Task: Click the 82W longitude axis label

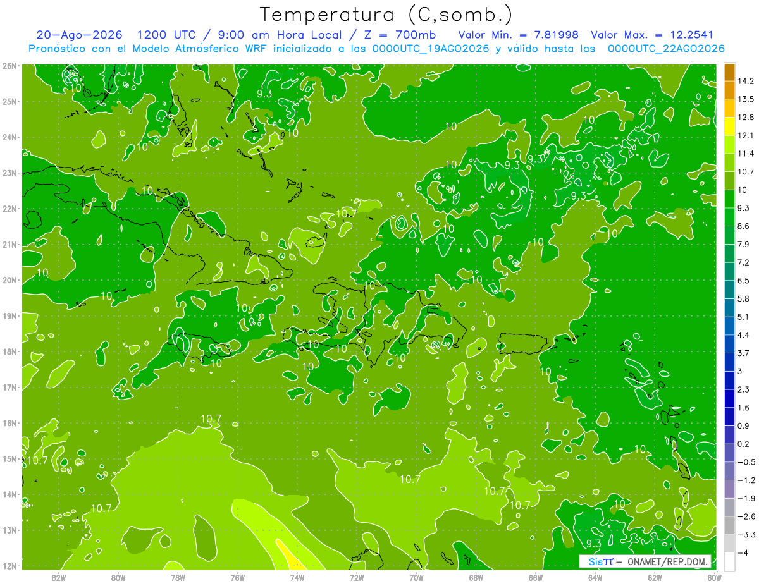Action: tap(58, 578)
